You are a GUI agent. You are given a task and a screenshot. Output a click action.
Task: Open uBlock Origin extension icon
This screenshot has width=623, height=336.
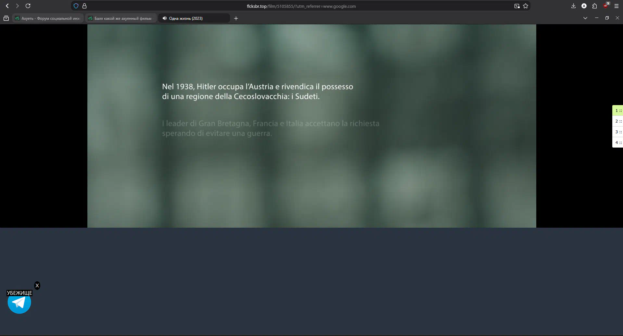(x=606, y=6)
